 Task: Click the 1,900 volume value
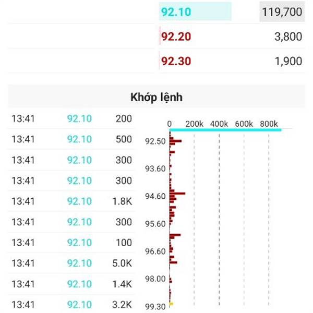(288, 61)
